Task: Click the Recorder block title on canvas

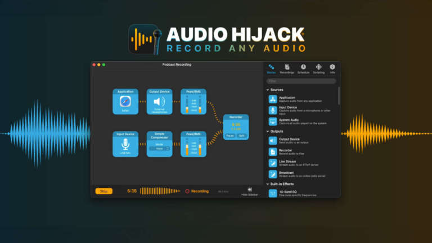Action: [x=236, y=117]
